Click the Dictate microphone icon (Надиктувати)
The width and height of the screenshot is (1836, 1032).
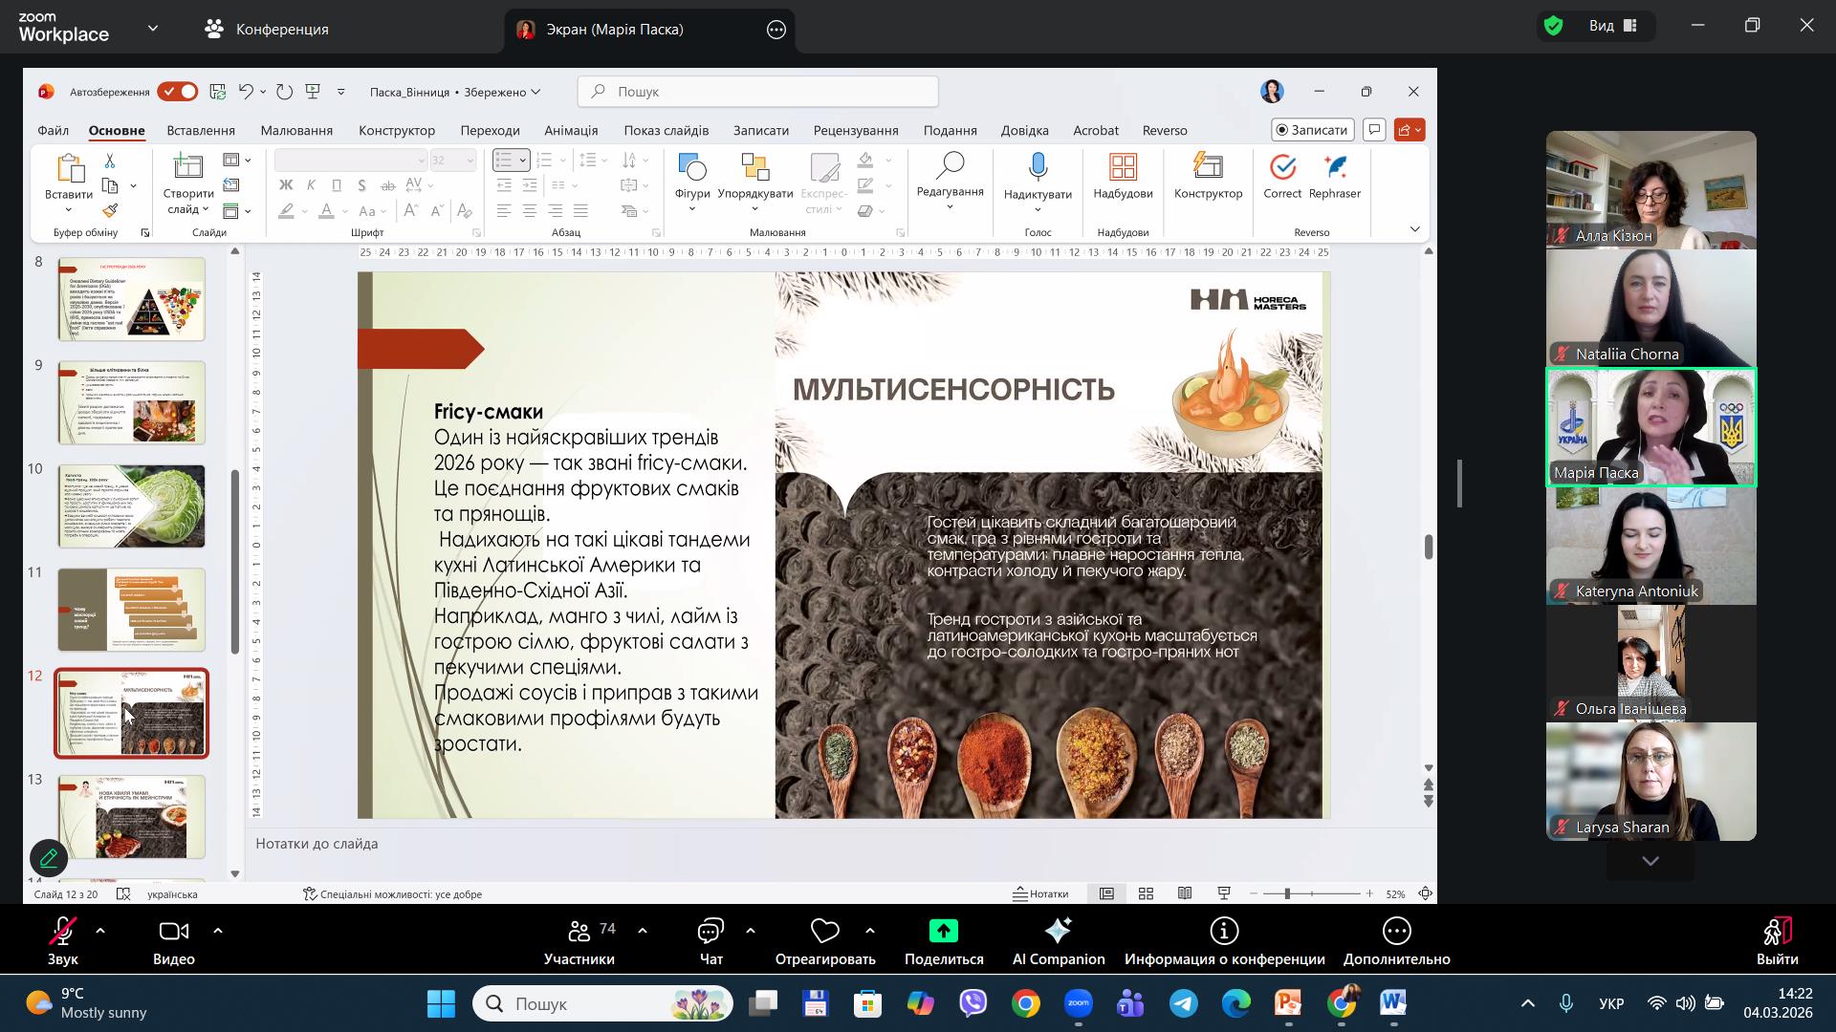pos(1038,168)
